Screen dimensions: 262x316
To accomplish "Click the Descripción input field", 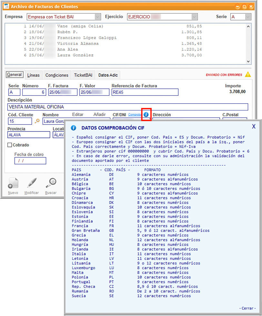I will pyautogui.click(x=128, y=107).
